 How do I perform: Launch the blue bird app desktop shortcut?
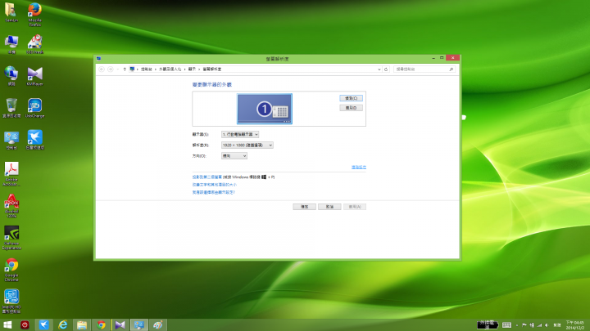coord(34,140)
